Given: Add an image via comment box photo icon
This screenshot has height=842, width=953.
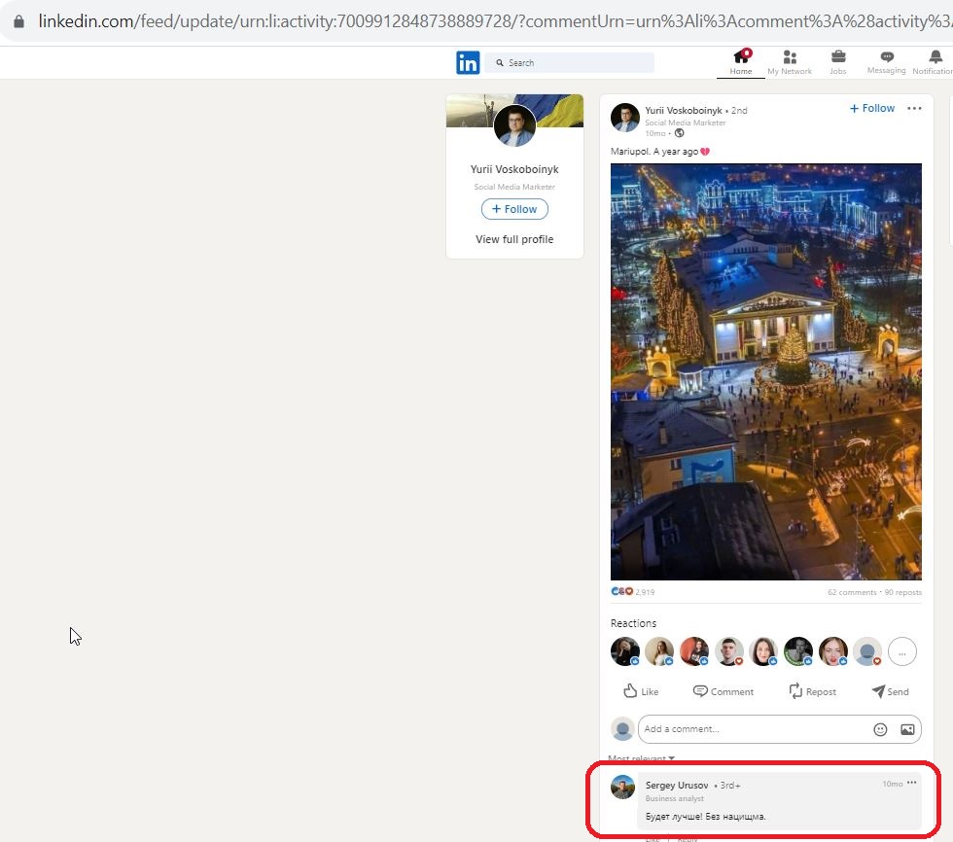Looking at the screenshot, I should 907,729.
